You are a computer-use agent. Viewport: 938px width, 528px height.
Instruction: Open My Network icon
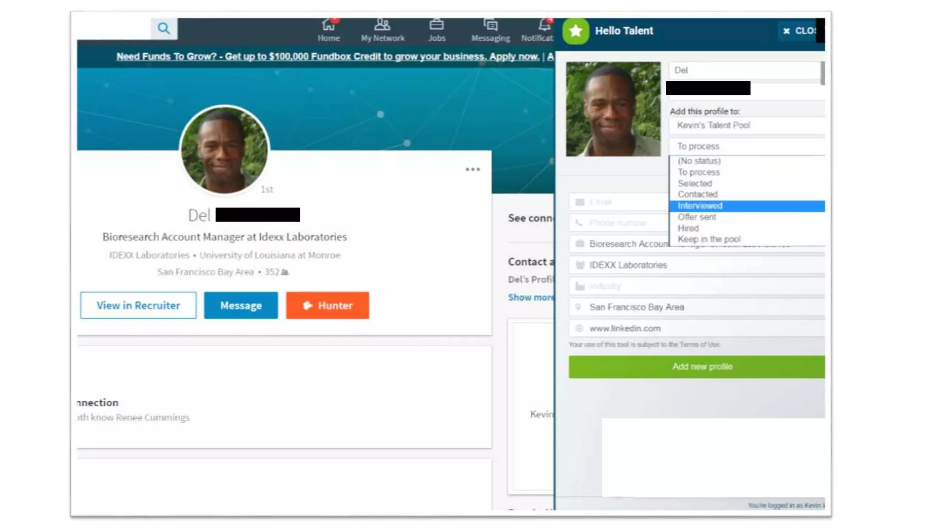(x=382, y=25)
